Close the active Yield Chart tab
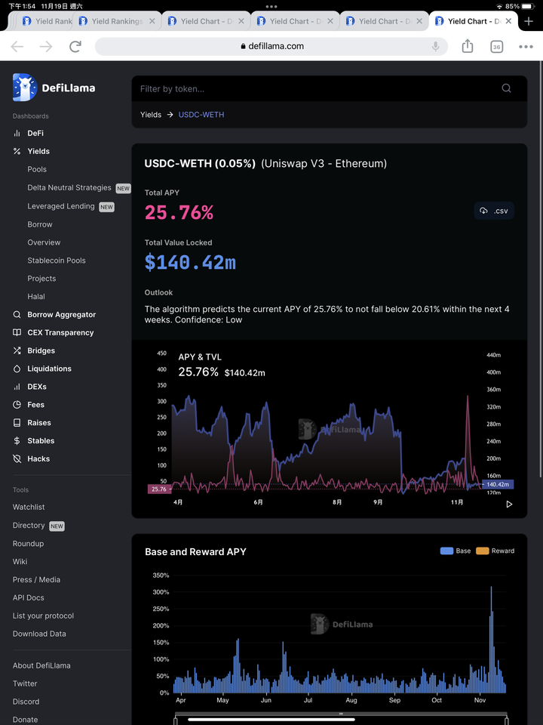The width and height of the screenshot is (543, 725). point(508,21)
